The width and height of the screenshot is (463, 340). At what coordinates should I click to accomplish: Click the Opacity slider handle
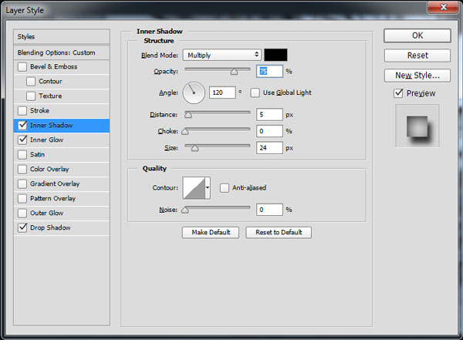[234, 72]
